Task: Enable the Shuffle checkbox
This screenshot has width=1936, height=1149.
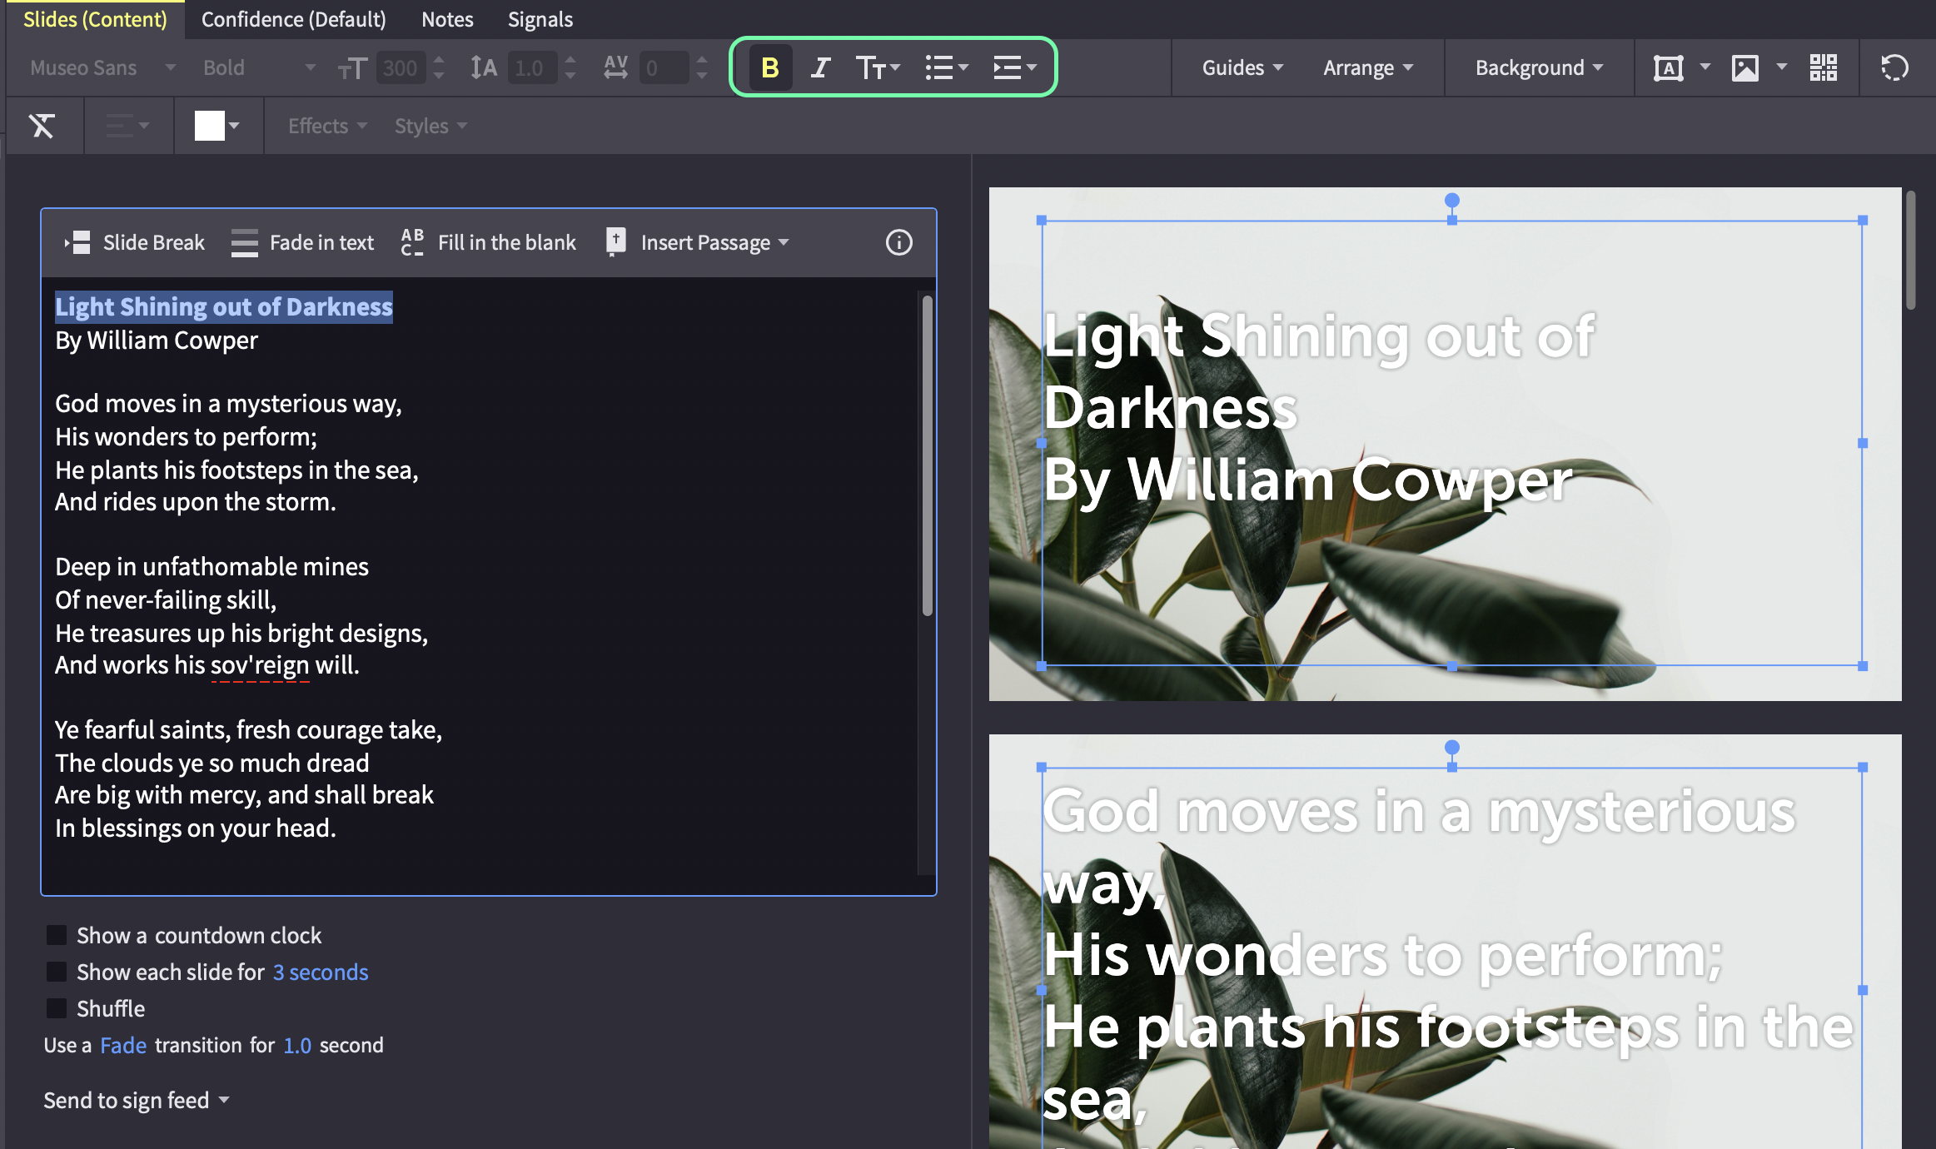Action: point(57,1008)
